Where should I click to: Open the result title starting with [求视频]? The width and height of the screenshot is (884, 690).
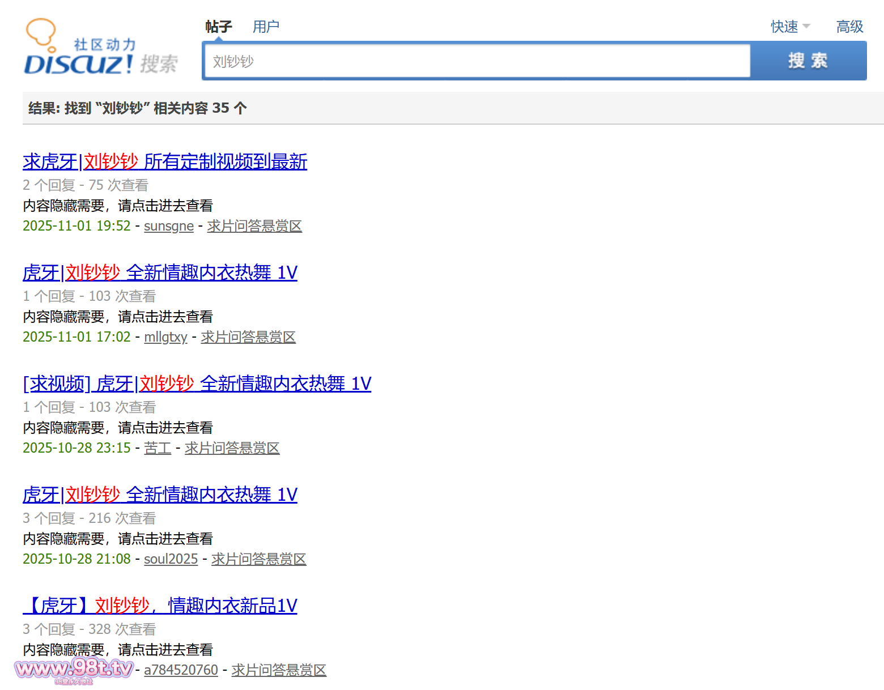point(197,384)
